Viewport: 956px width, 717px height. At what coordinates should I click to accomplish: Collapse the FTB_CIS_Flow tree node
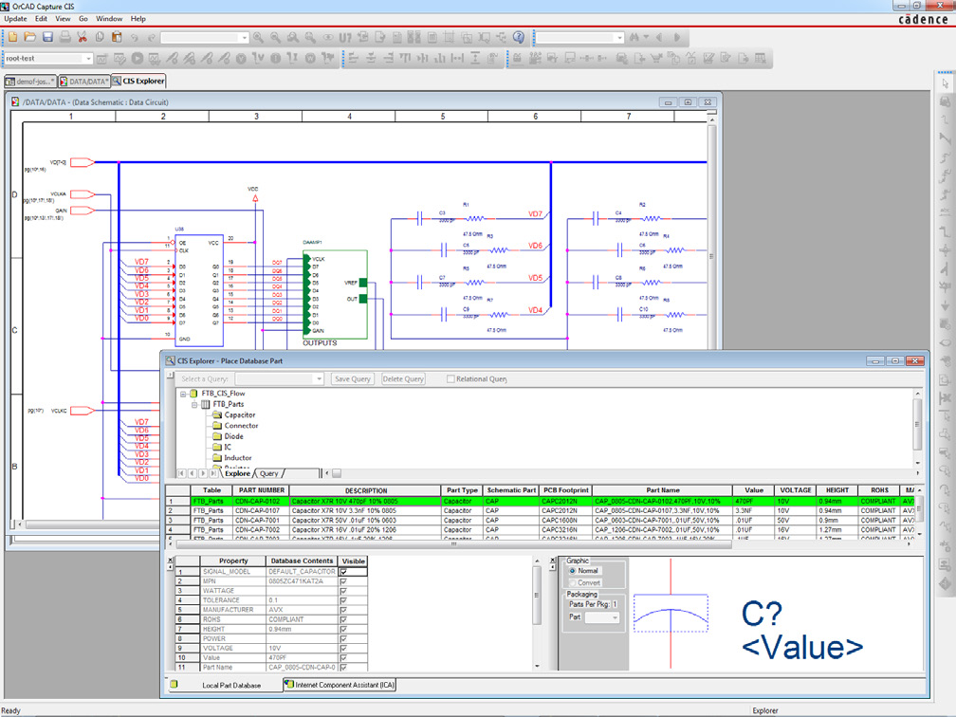[x=183, y=394]
